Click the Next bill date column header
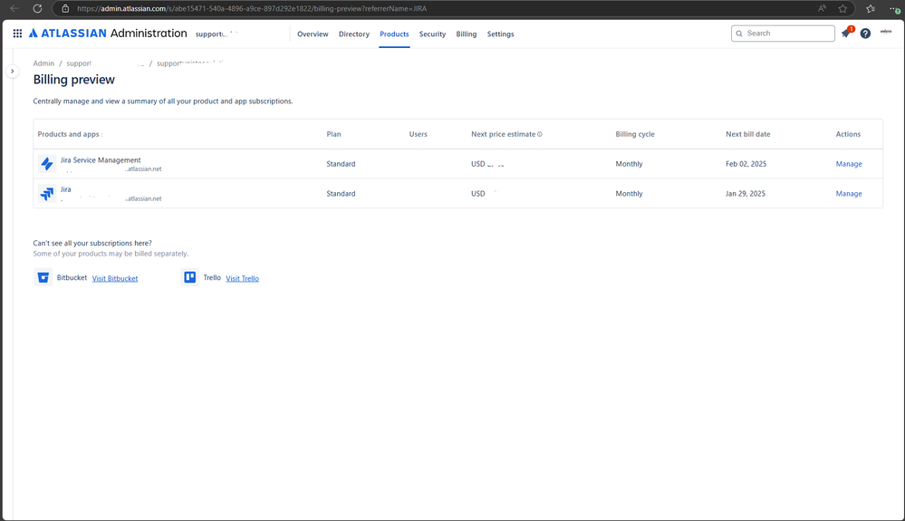Screen dimensions: 905x521 (x=747, y=134)
